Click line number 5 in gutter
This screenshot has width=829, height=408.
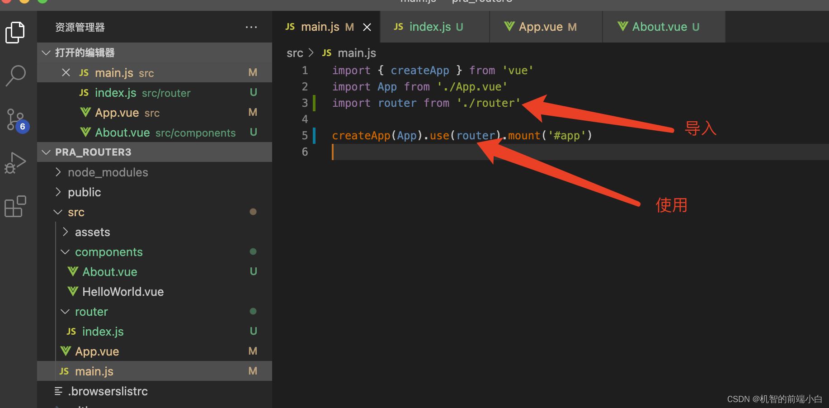click(x=305, y=135)
